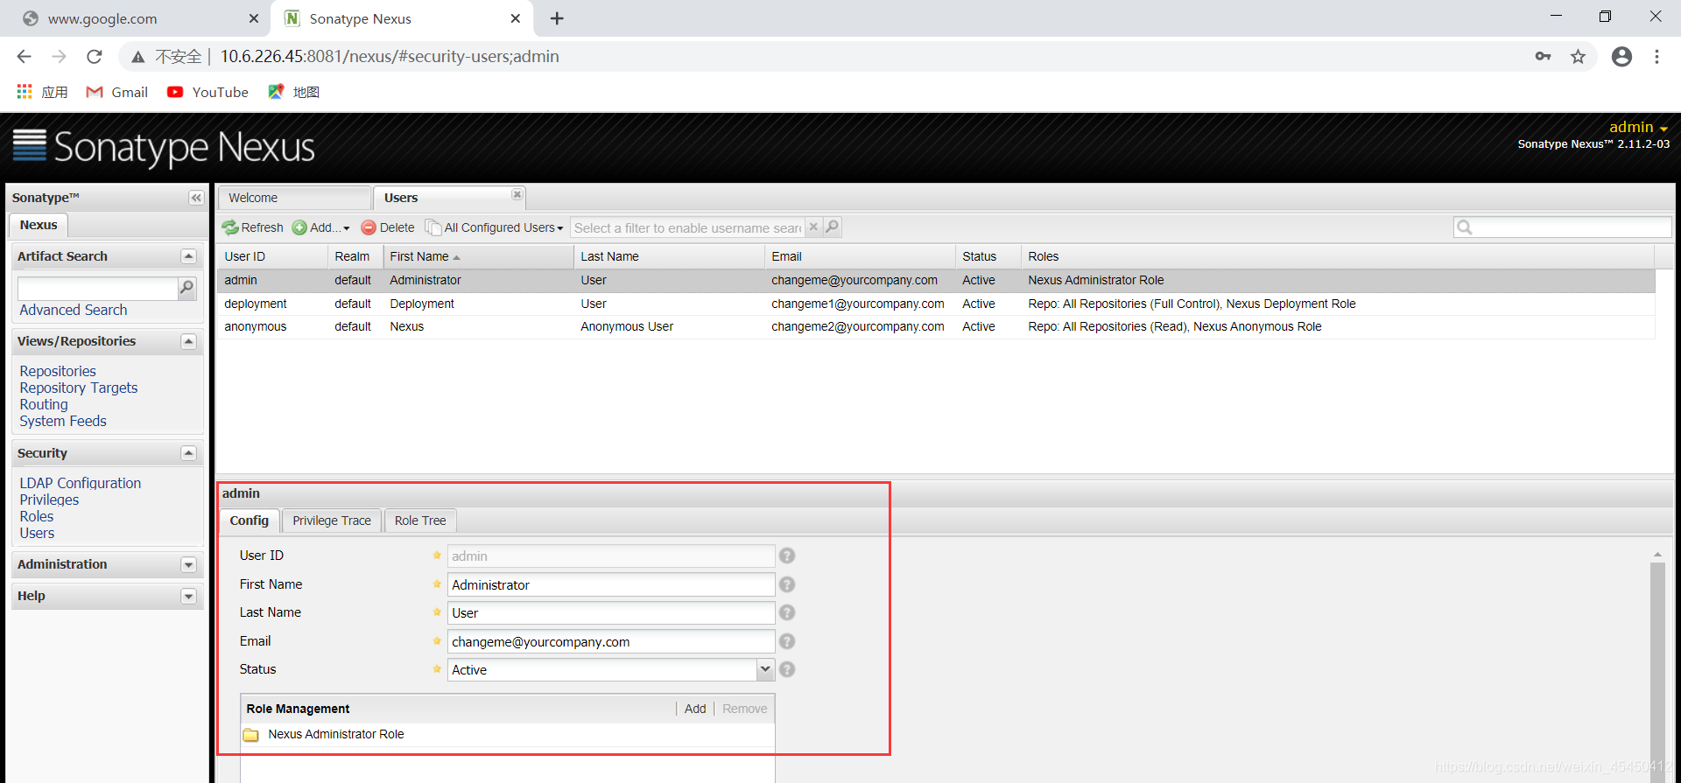Sort by the Email column header
The image size is (1681, 783).
860,256
